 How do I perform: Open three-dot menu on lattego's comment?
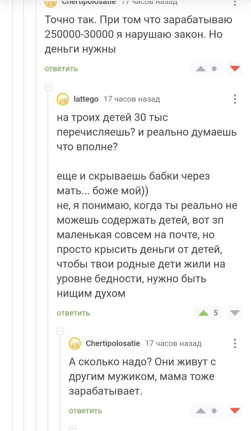coord(235,99)
